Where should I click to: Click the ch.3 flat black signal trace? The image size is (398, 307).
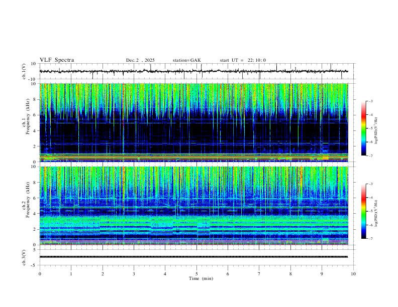[x=193, y=257]
